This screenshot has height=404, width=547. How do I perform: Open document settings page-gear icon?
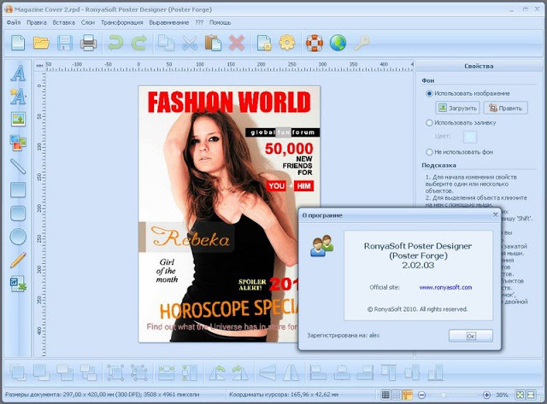[x=264, y=43]
